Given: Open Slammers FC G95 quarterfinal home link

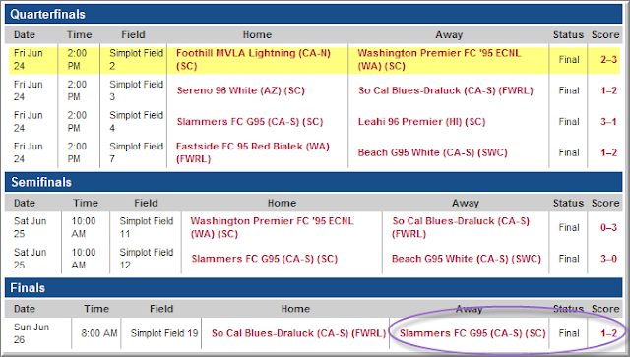Looking at the screenshot, I should [x=250, y=122].
